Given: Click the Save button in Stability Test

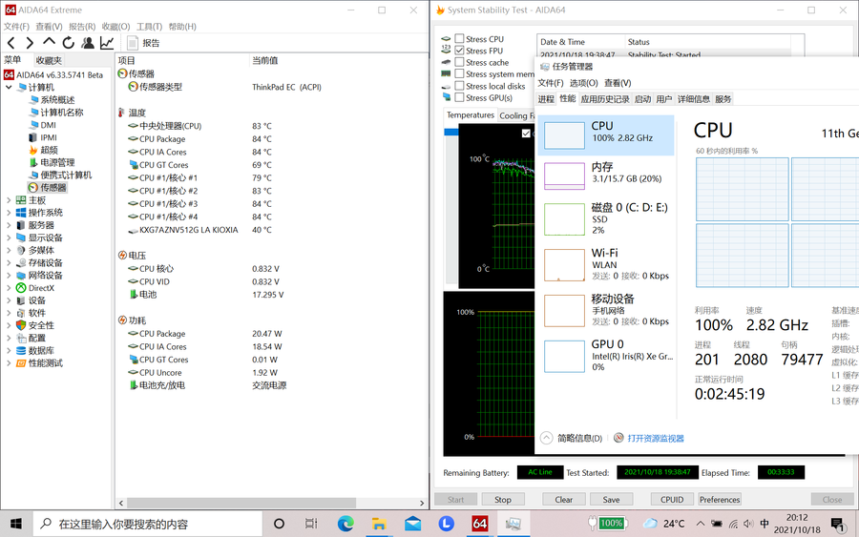Looking at the screenshot, I should click(612, 499).
